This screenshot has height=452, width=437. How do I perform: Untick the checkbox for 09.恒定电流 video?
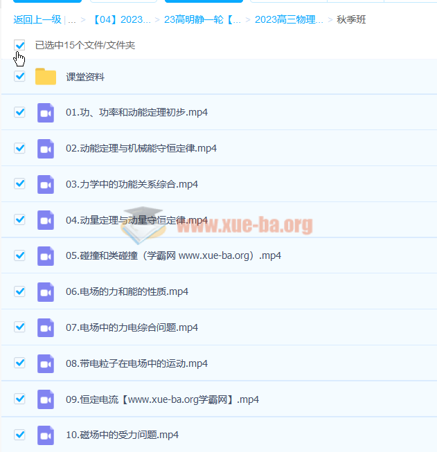point(19,399)
